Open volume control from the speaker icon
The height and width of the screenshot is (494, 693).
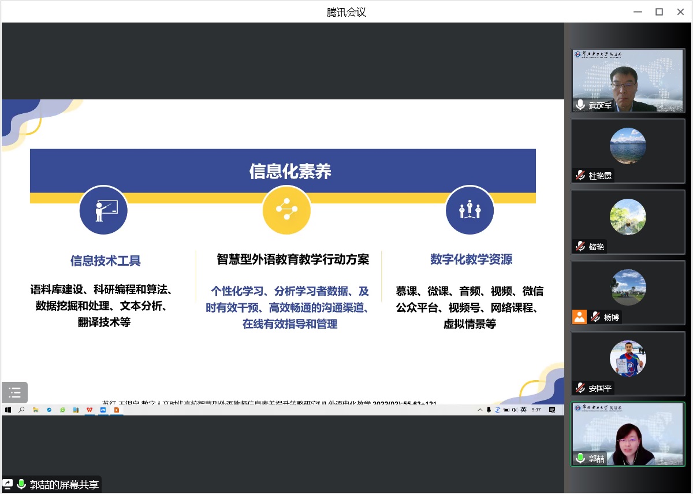[x=515, y=409]
